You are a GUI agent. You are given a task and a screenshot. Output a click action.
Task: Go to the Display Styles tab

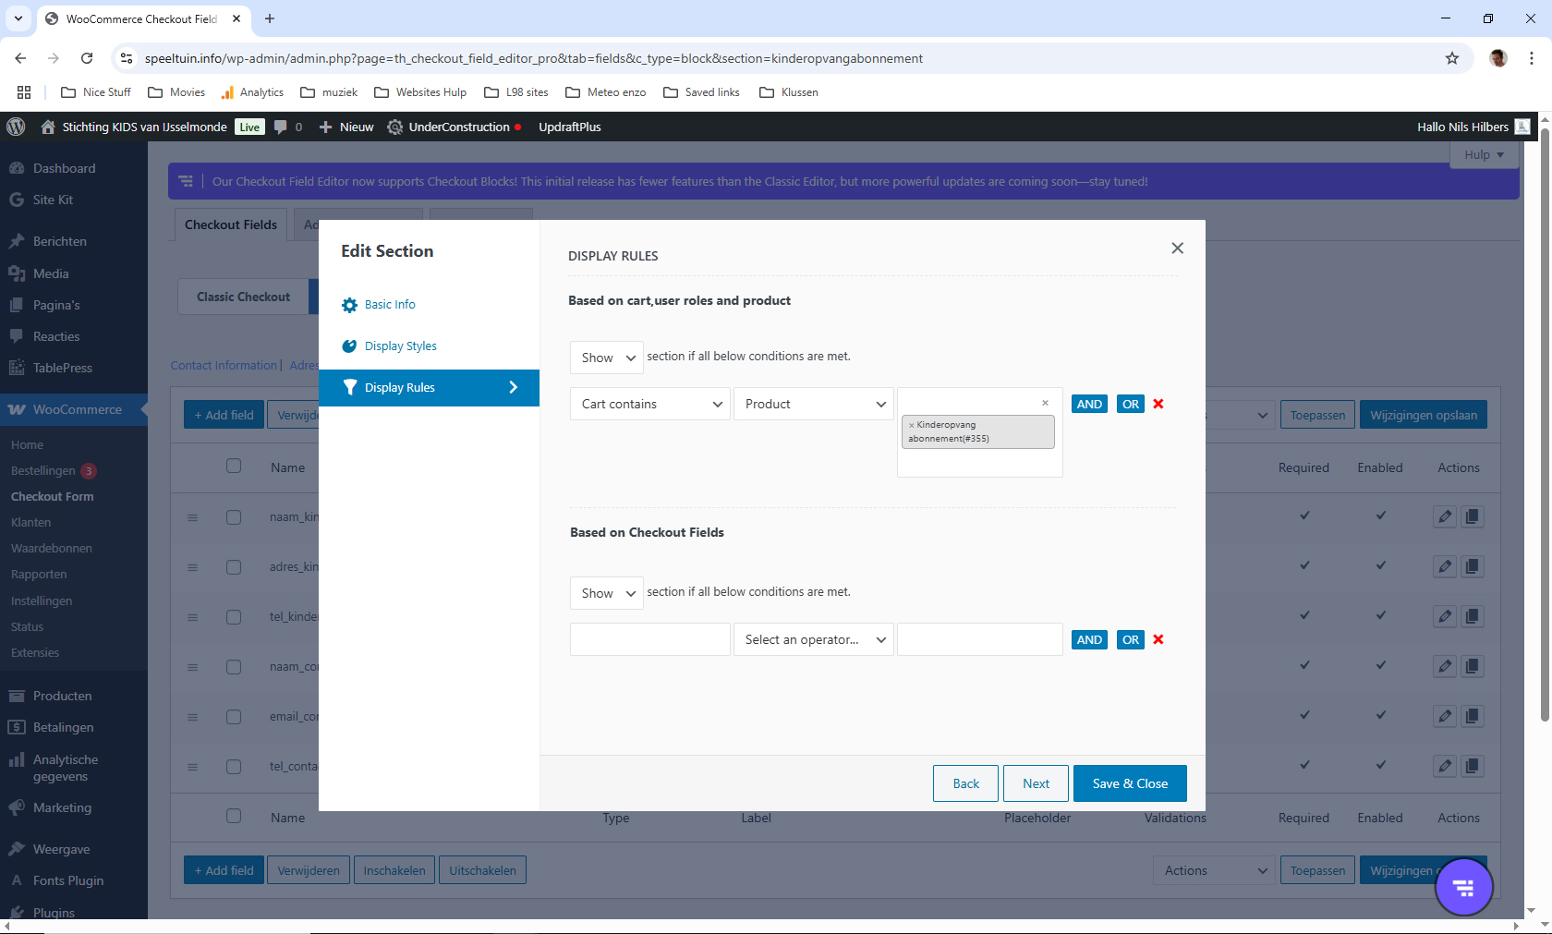(x=400, y=346)
